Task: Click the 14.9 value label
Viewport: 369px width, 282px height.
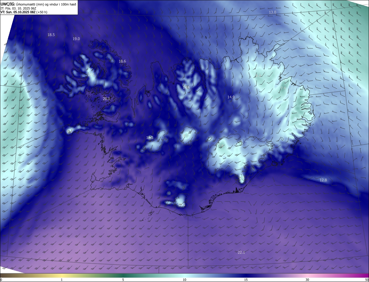Action: click(x=231, y=97)
